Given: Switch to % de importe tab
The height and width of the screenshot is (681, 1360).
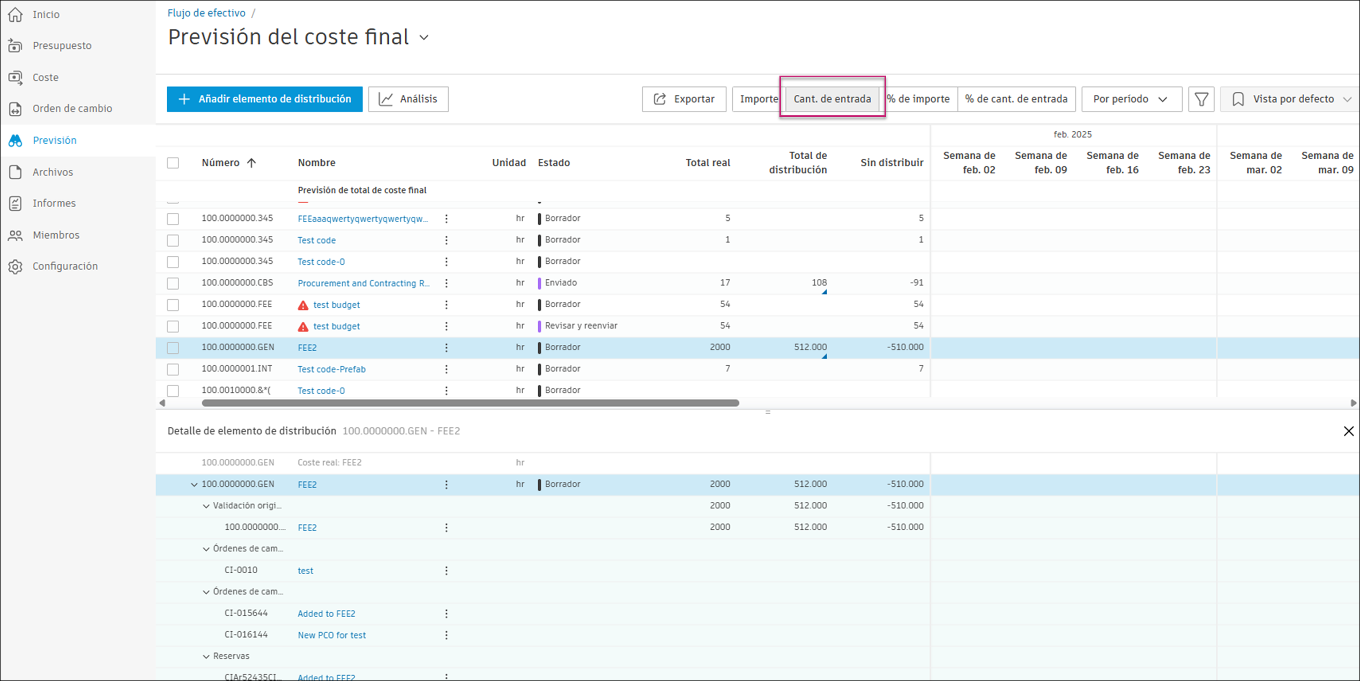Looking at the screenshot, I should [x=918, y=99].
